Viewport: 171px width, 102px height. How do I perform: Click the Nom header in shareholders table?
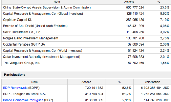57,2
